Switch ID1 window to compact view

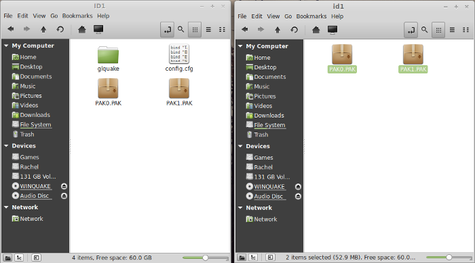222,29
